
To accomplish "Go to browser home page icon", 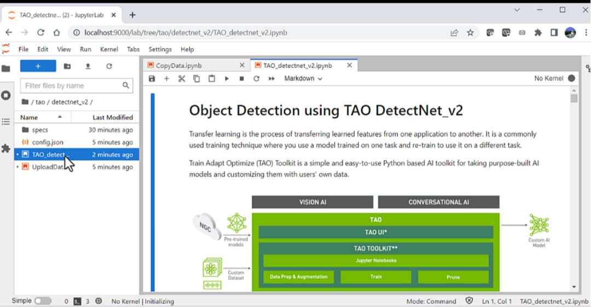I will click(56, 33).
